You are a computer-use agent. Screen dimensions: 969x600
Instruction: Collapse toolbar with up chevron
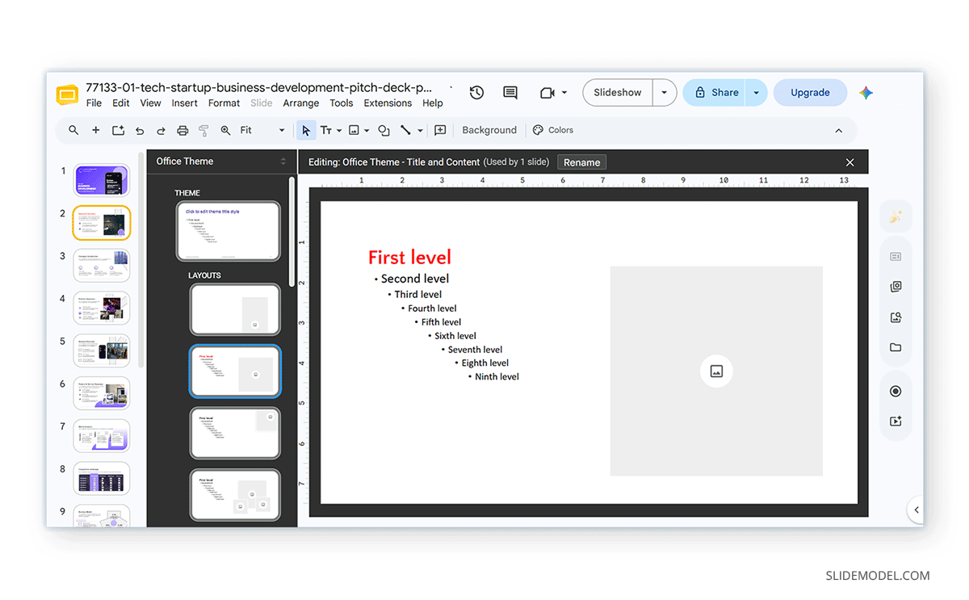point(838,131)
